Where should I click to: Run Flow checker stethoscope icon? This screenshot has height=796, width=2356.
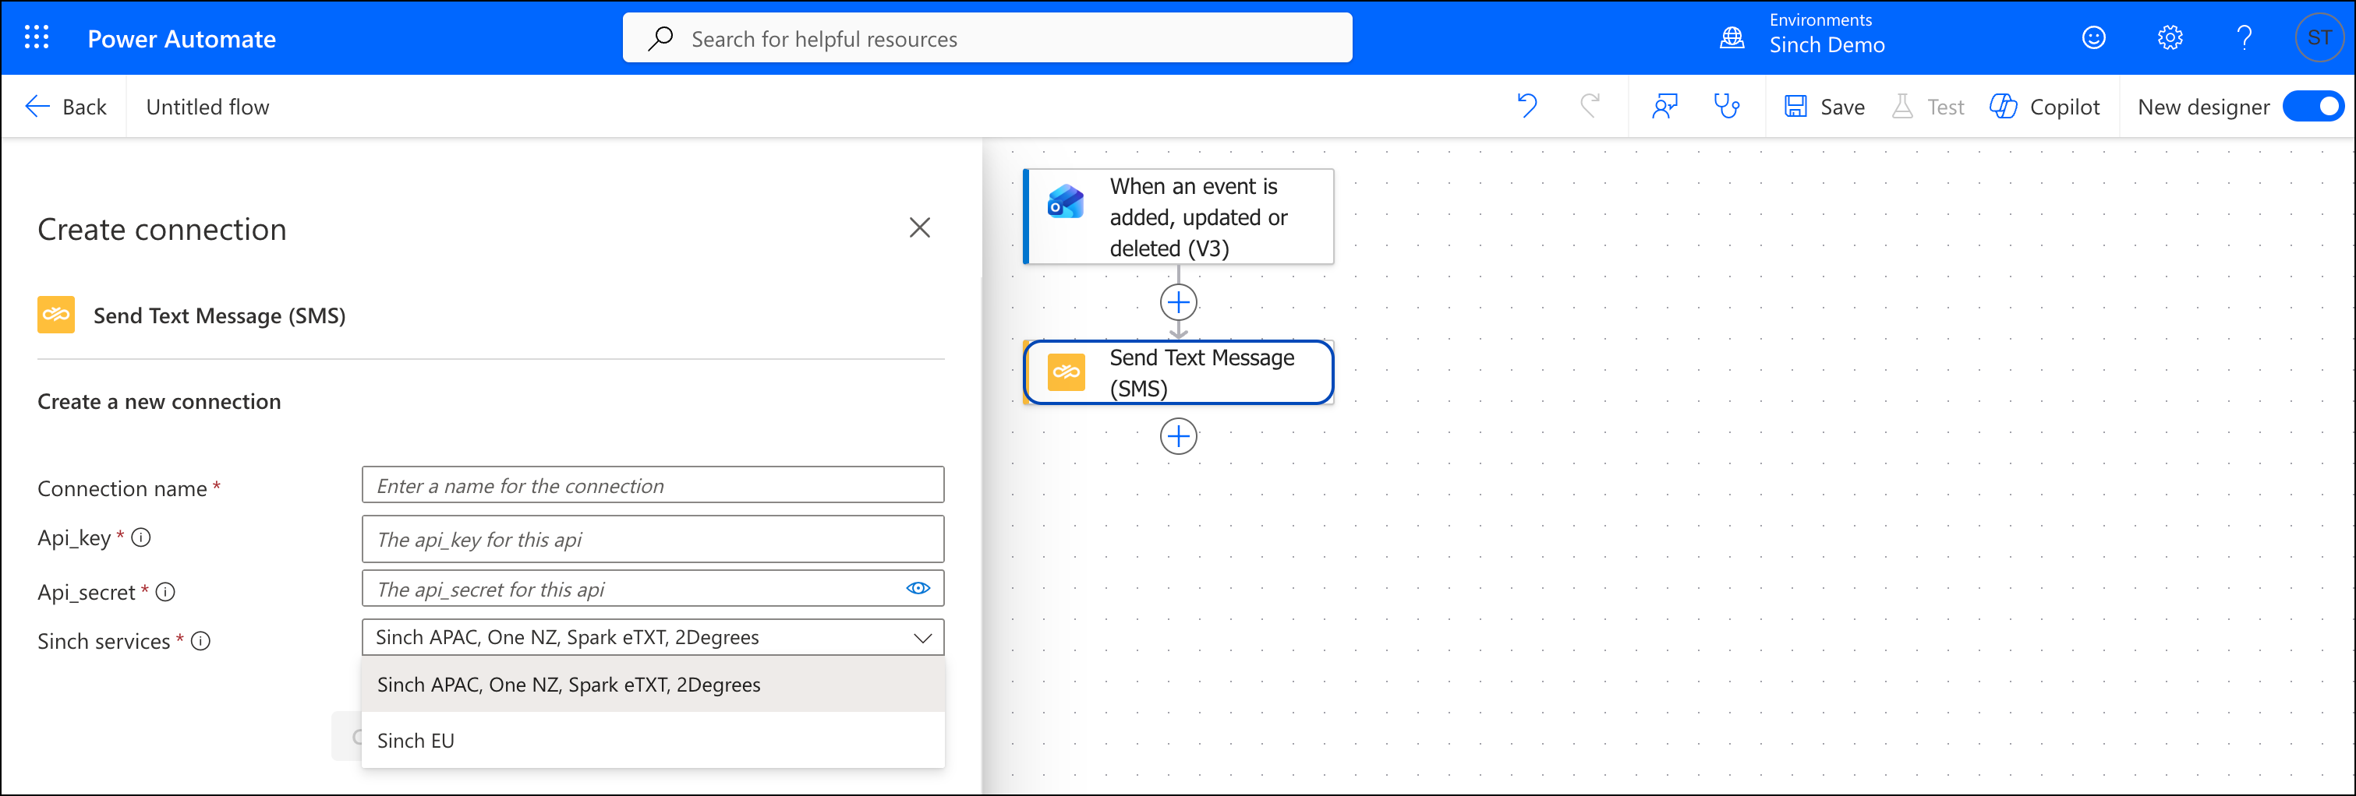[x=1727, y=106]
